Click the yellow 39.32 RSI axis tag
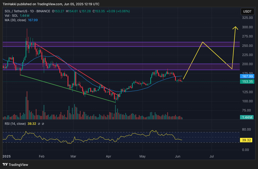 (246, 140)
